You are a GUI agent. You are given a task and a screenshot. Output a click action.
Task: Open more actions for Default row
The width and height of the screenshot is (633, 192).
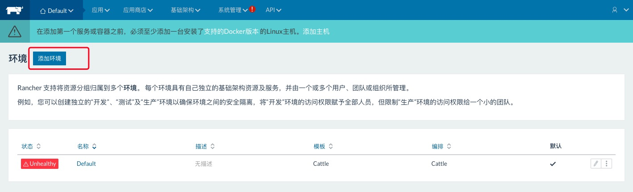[606, 164]
